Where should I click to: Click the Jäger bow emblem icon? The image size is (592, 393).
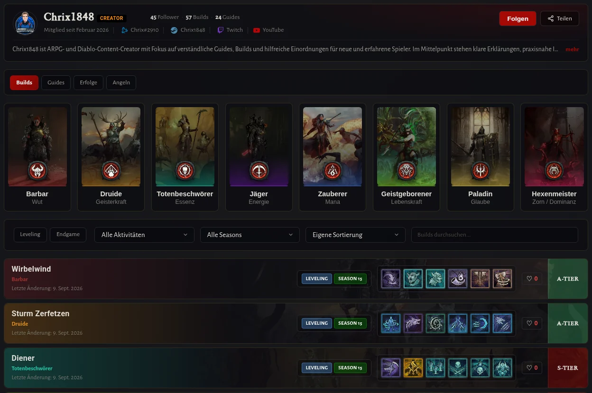tap(259, 171)
